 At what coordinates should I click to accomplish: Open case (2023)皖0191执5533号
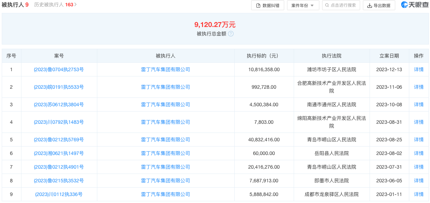59,87
